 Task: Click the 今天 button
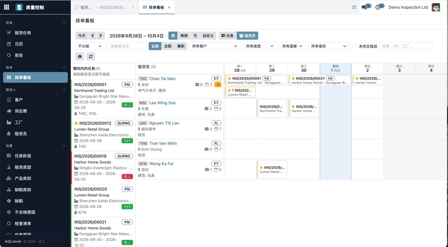click(82, 36)
